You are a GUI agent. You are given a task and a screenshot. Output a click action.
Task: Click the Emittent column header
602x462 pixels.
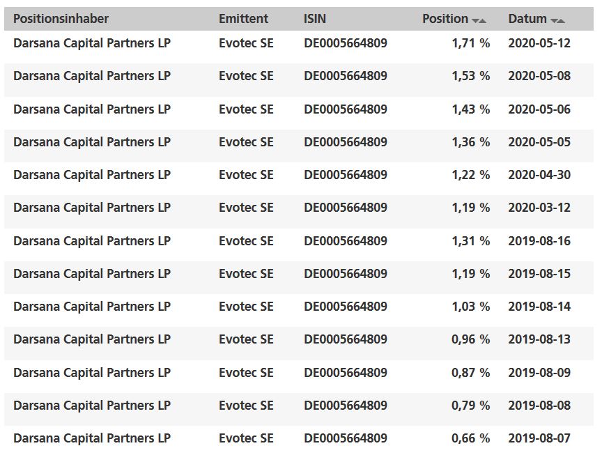click(243, 19)
